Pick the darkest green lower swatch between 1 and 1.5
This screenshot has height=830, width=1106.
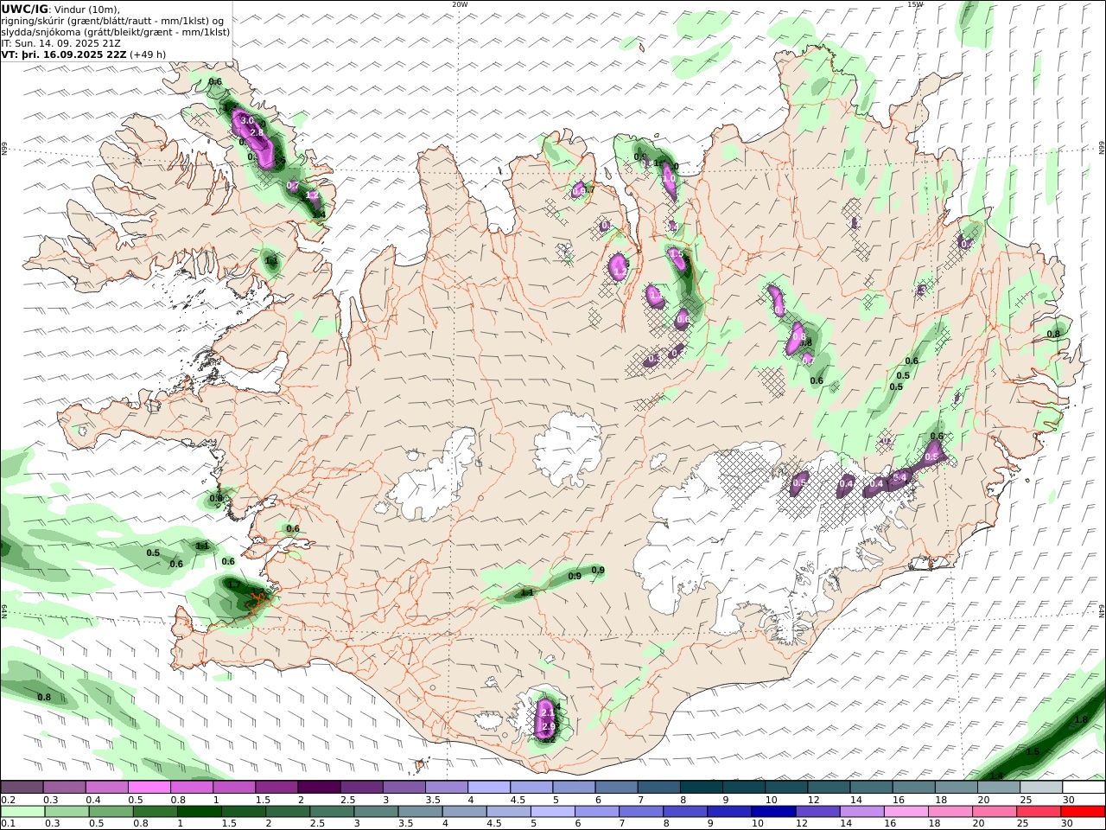coord(200,812)
